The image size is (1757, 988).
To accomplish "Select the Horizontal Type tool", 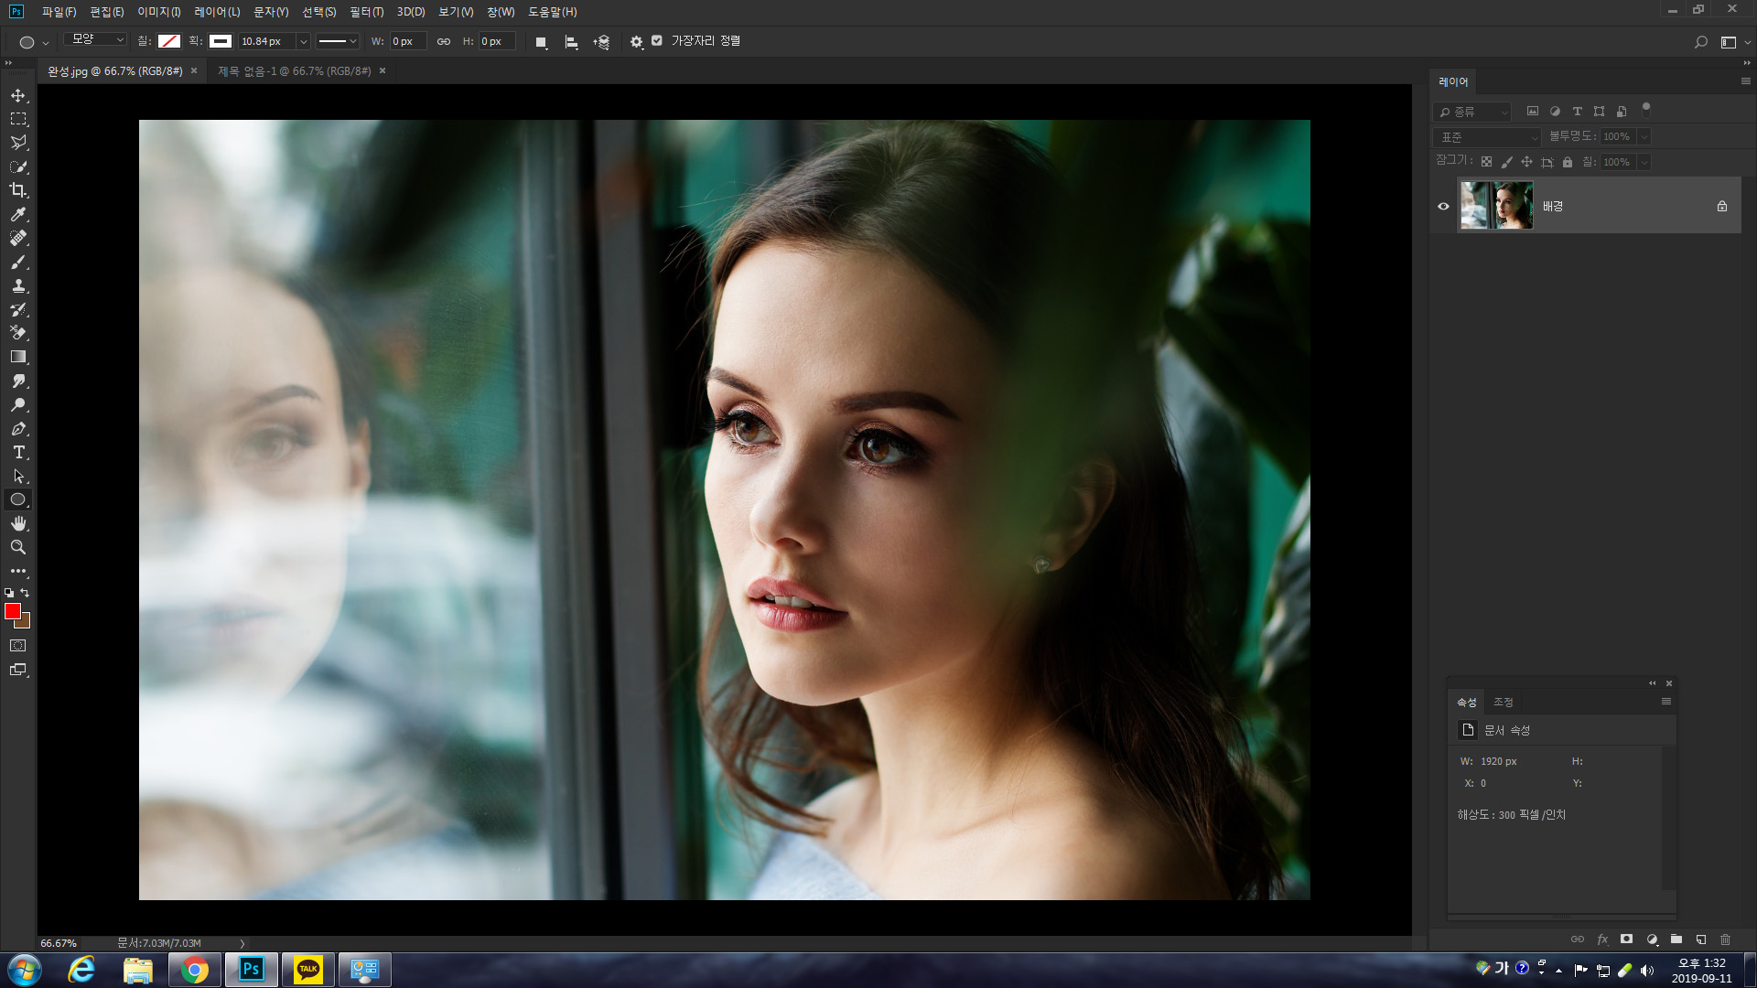I will (18, 453).
